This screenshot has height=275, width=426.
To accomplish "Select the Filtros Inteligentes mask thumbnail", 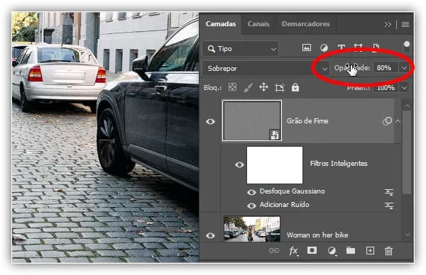I will click(274, 165).
